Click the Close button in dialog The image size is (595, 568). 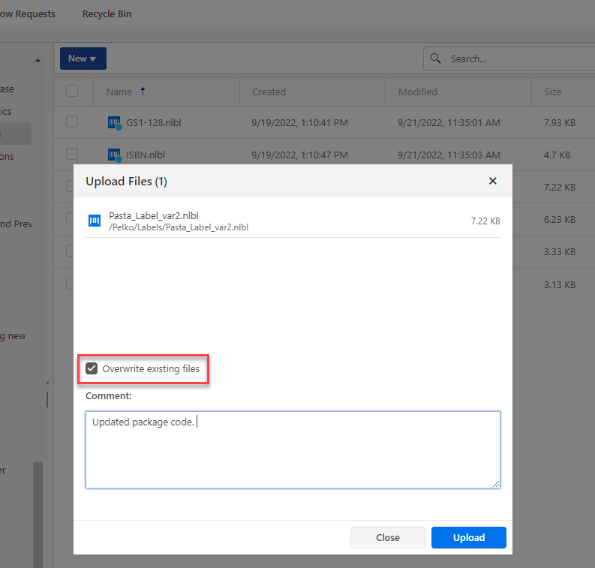(x=388, y=537)
